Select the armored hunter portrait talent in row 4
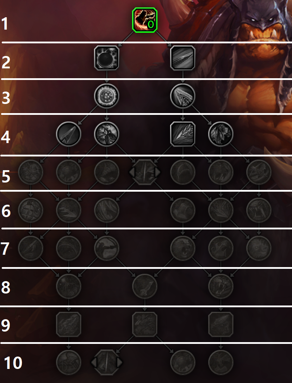The height and width of the screenshot is (383, 292). coord(107,134)
